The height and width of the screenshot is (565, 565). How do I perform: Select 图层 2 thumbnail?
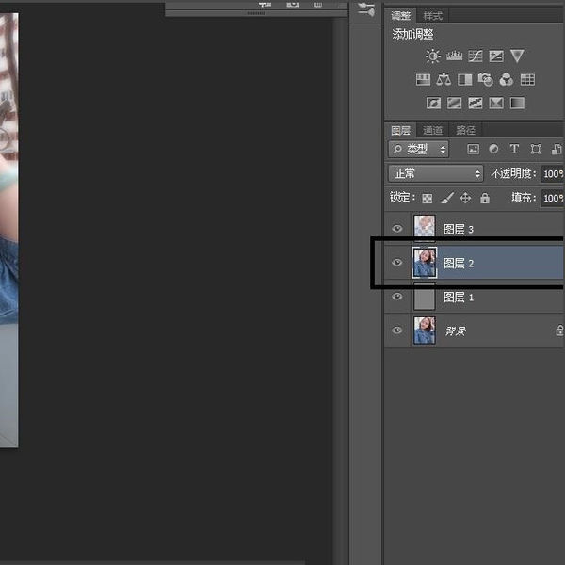[424, 263]
